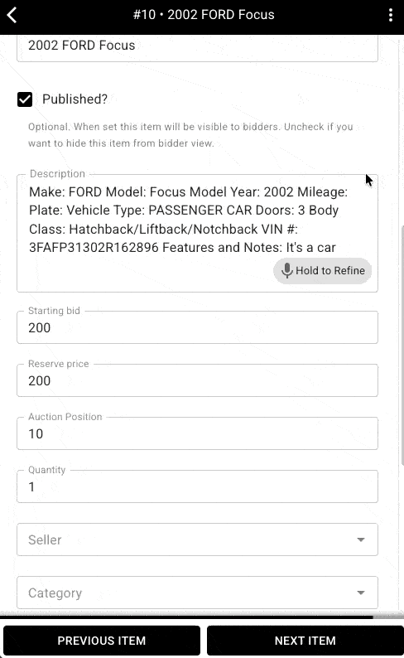The image size is (404, 658).
Task: Click into the Quantity field
Action: pos(197,486)
